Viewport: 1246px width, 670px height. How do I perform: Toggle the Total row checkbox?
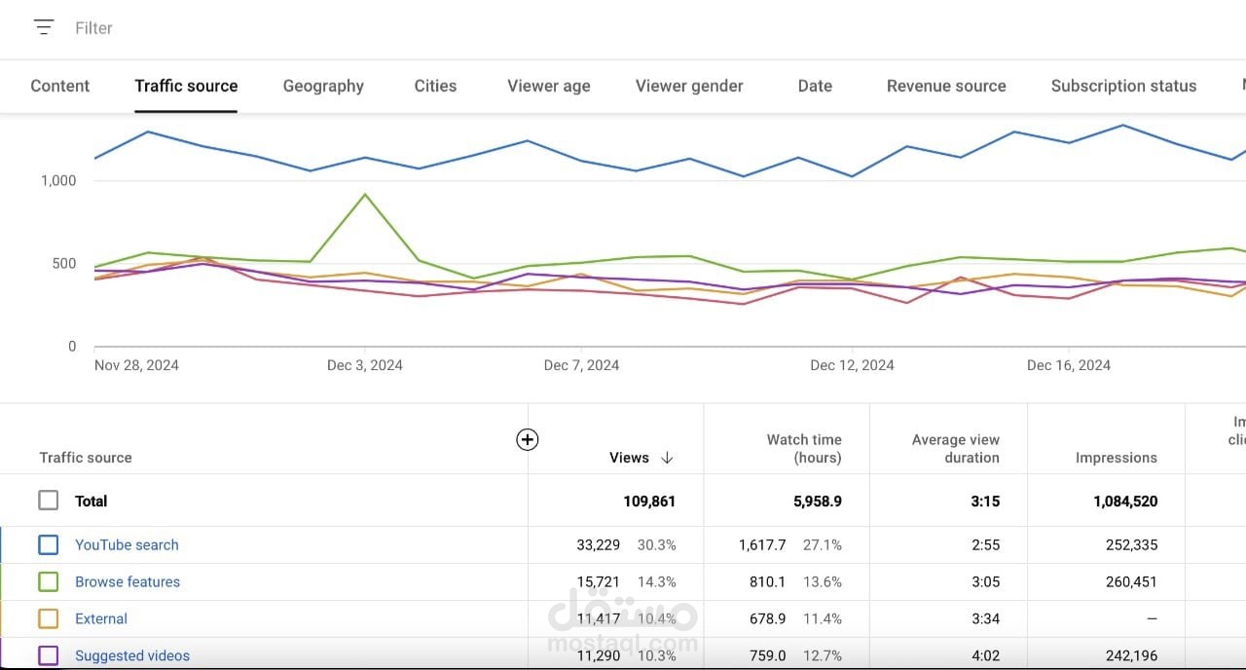49,501
